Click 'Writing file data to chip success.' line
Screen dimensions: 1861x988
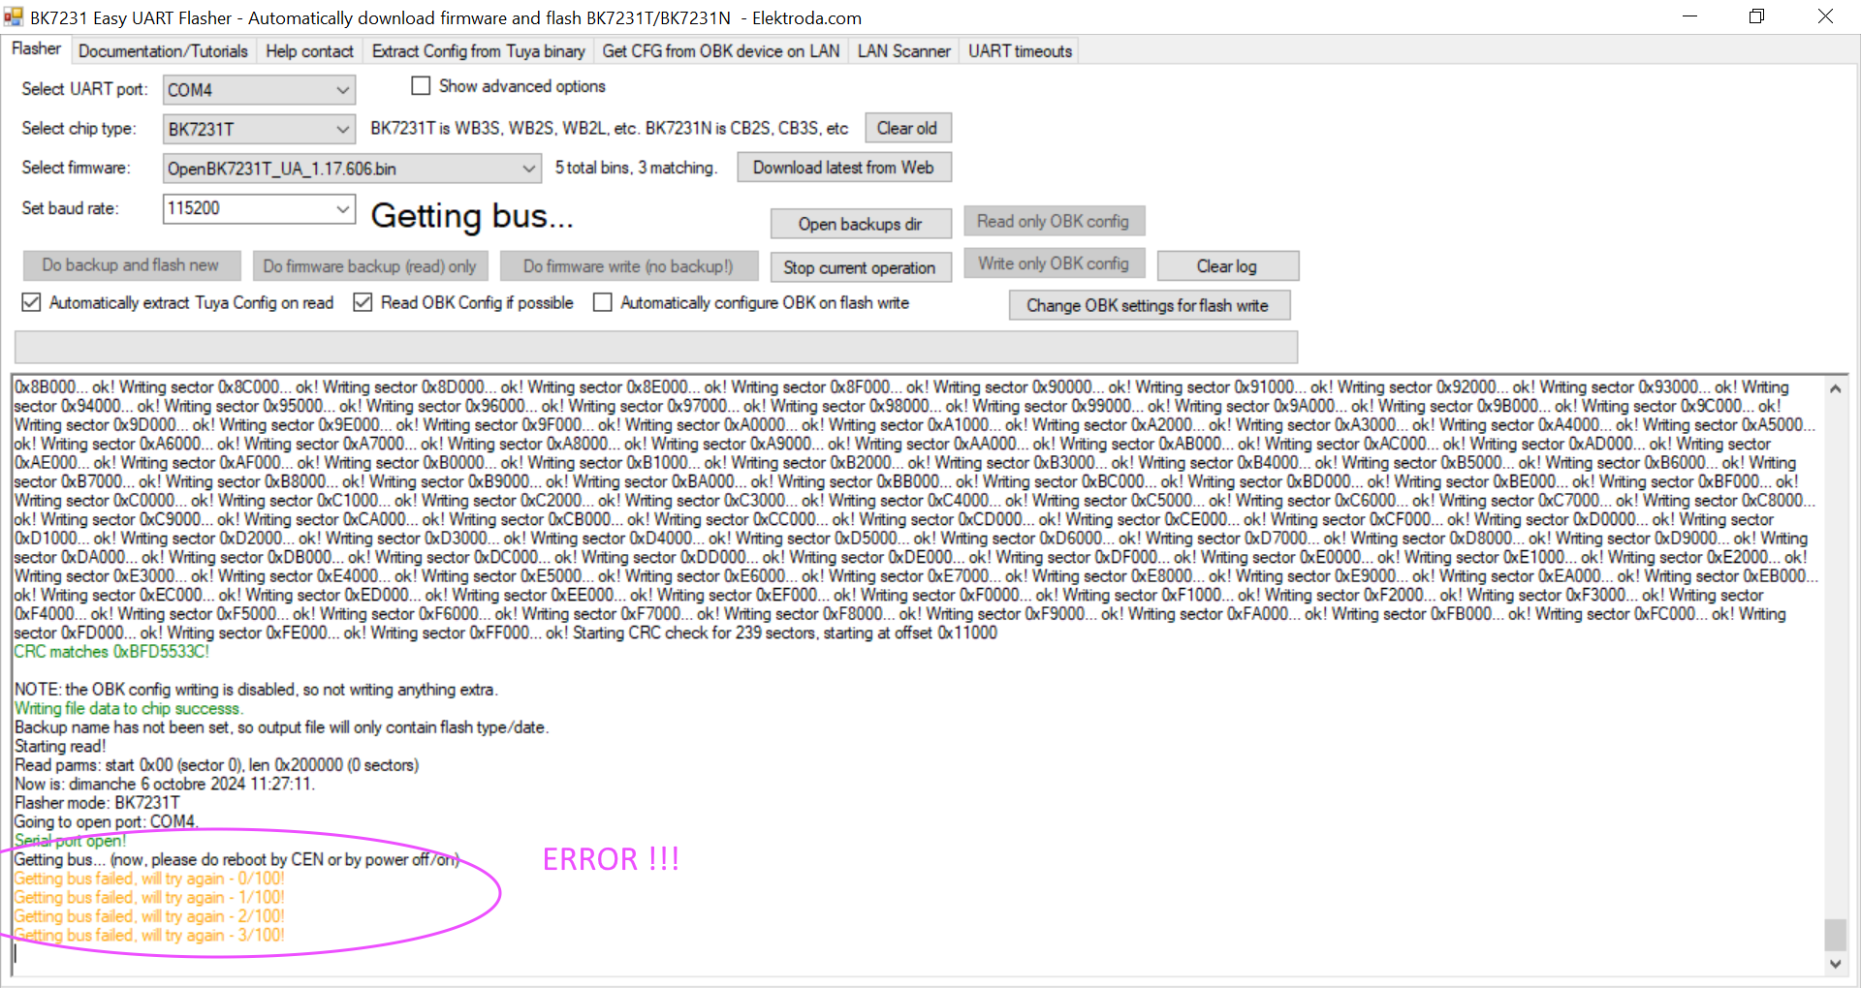coord(128,708)
